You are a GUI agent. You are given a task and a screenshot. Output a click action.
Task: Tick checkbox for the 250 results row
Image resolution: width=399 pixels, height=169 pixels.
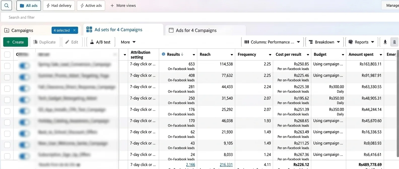click(x=7, y=100)
